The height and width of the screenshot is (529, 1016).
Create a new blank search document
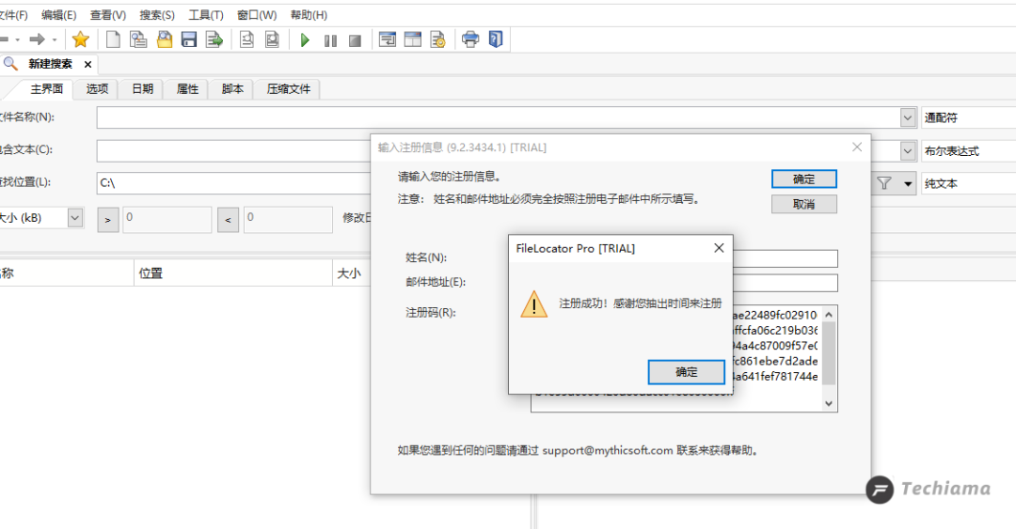click(113, 39)
